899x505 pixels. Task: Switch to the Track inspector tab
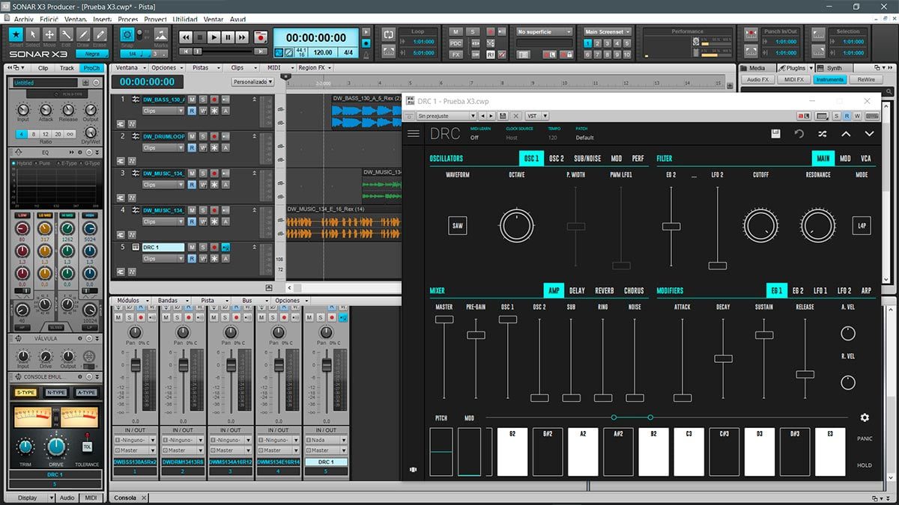pos(67,68)
